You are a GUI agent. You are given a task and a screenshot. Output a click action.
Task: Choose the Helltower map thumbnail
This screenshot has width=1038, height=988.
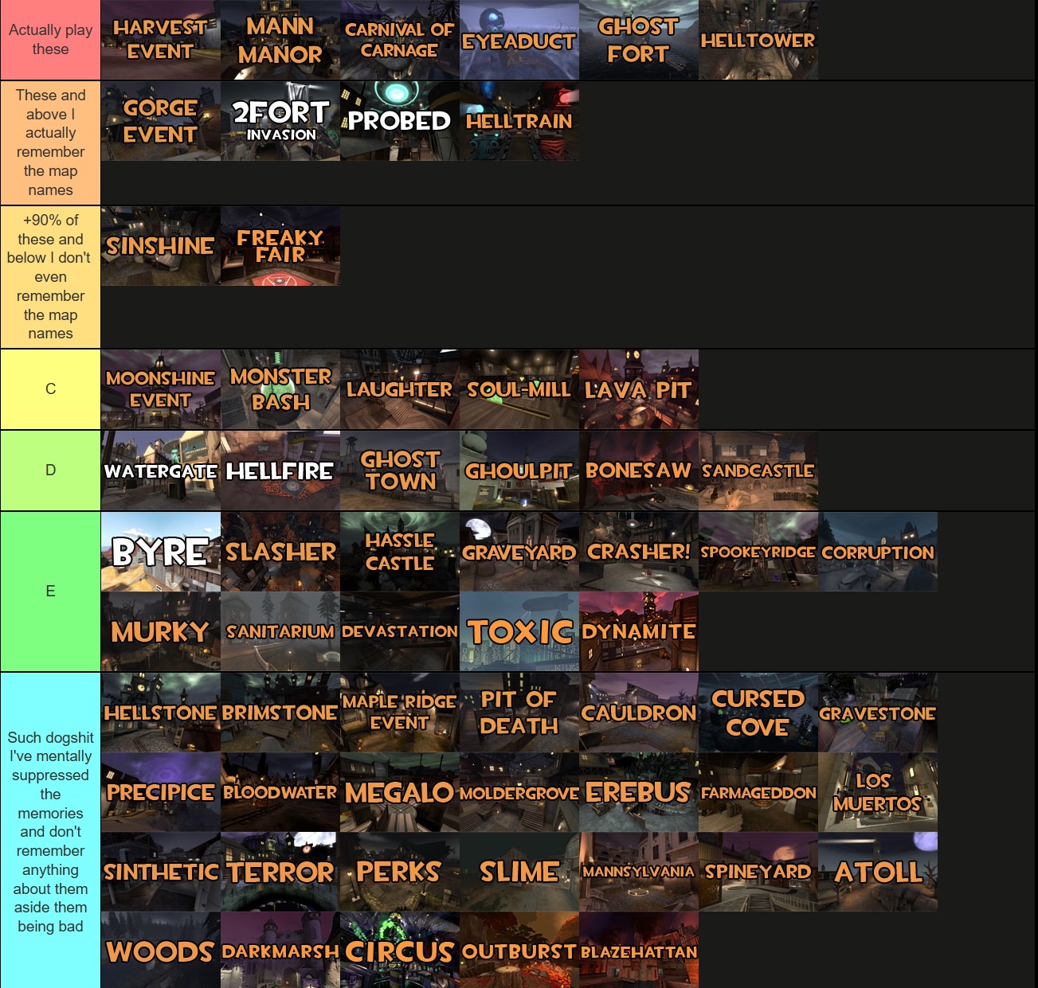(758, 40)
